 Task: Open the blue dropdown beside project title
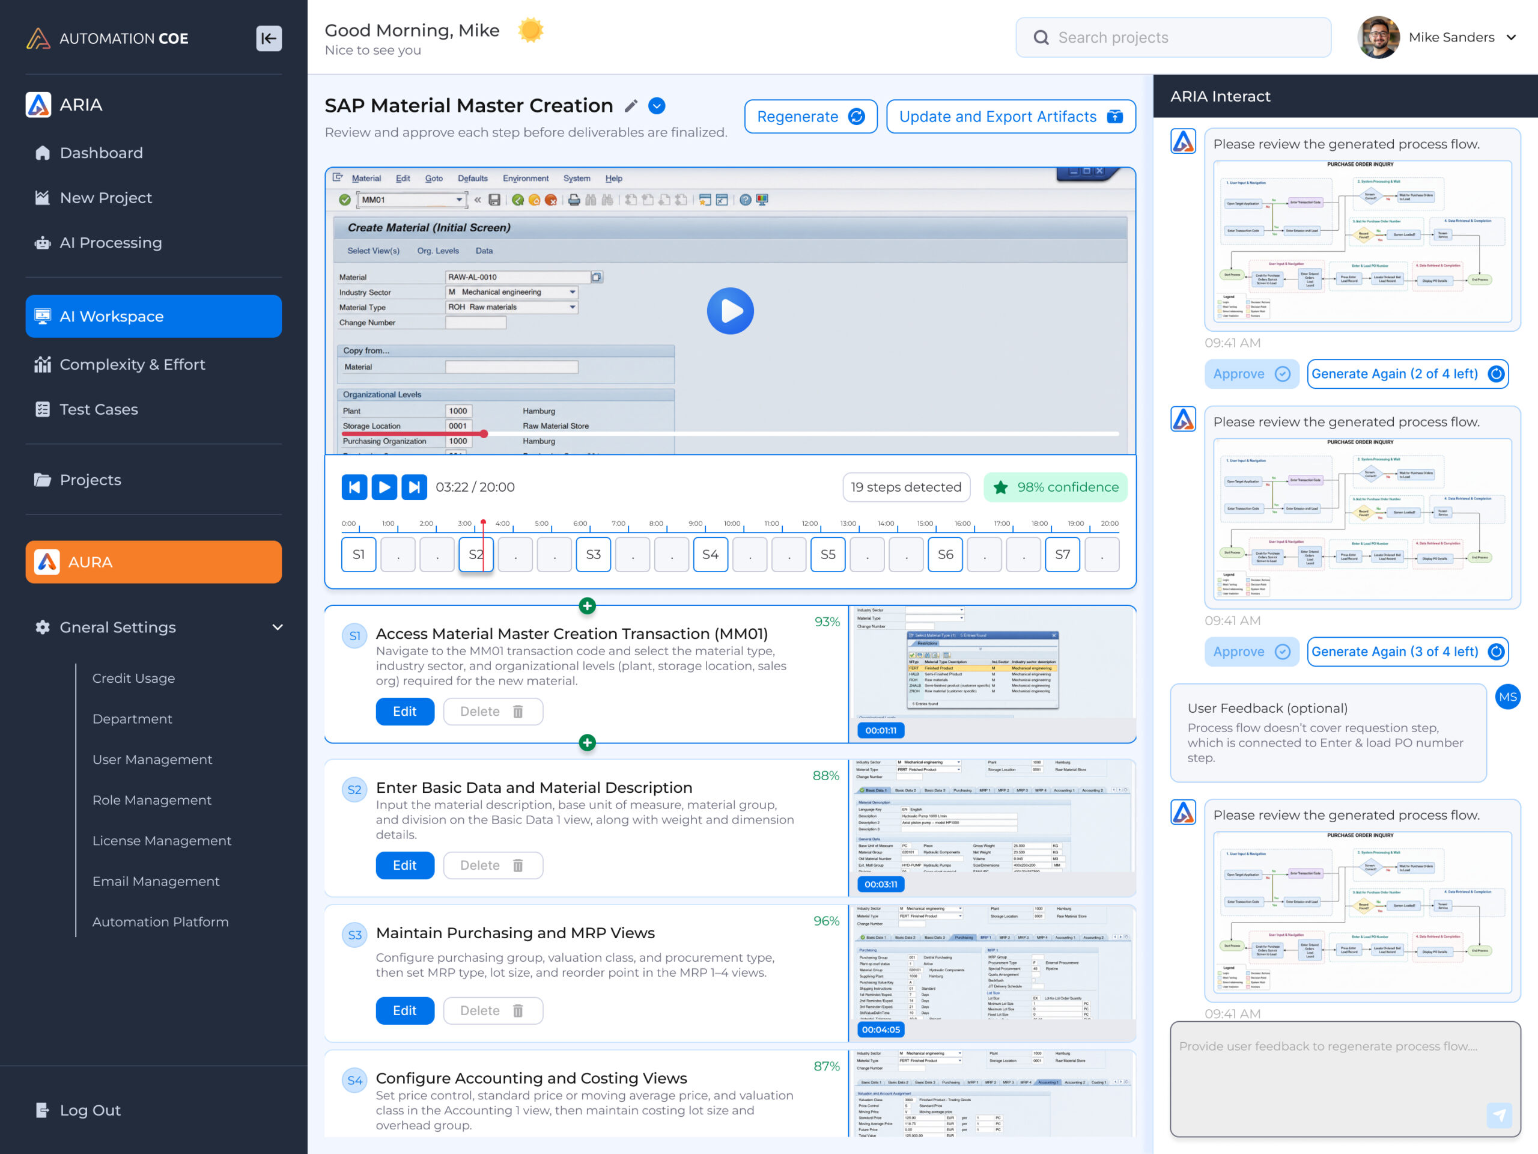pyautogui.click(x=657, y=106)
